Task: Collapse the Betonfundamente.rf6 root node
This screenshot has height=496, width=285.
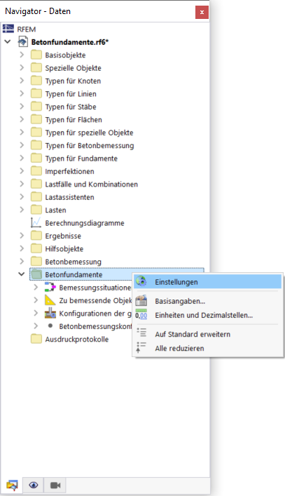Action: (x=8, y=41)
